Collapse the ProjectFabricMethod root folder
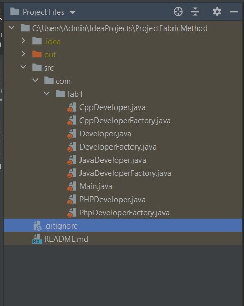244x306 pixels. coord(12,27)
